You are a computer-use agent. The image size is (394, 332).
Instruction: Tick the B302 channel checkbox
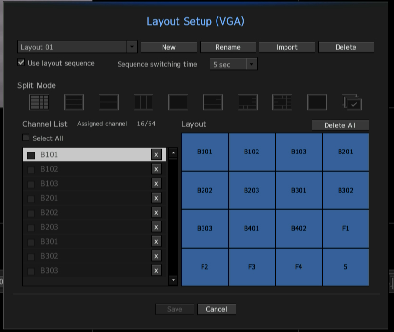31,257
